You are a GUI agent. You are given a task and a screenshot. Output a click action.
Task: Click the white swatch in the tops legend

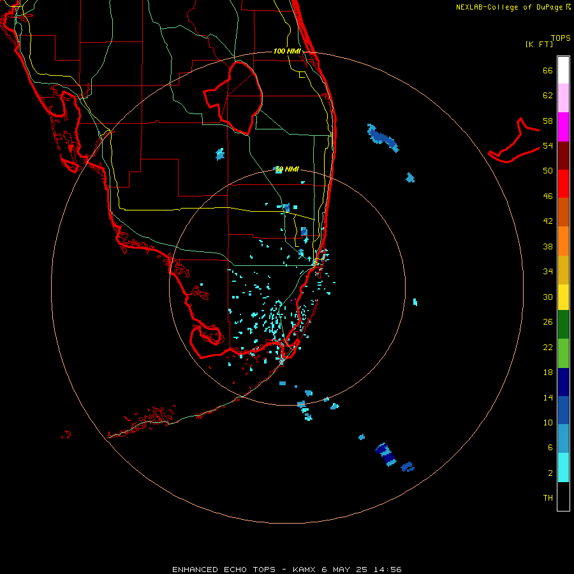coord(563,70)
